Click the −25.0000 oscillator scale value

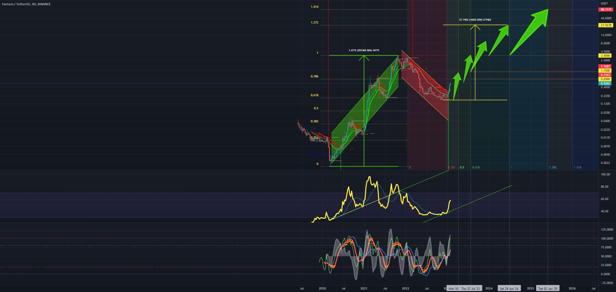[607, 283]
